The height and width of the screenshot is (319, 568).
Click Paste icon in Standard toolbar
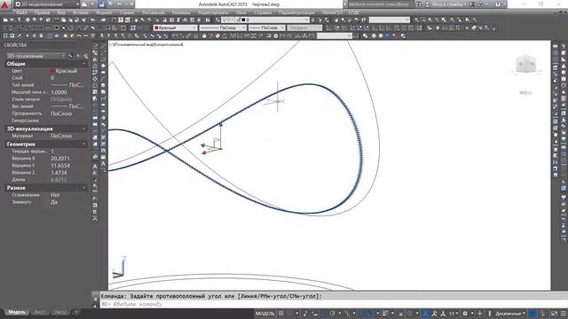click(70, 19)
